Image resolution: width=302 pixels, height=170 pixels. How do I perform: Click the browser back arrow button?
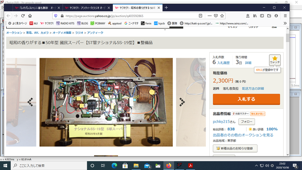8,16
